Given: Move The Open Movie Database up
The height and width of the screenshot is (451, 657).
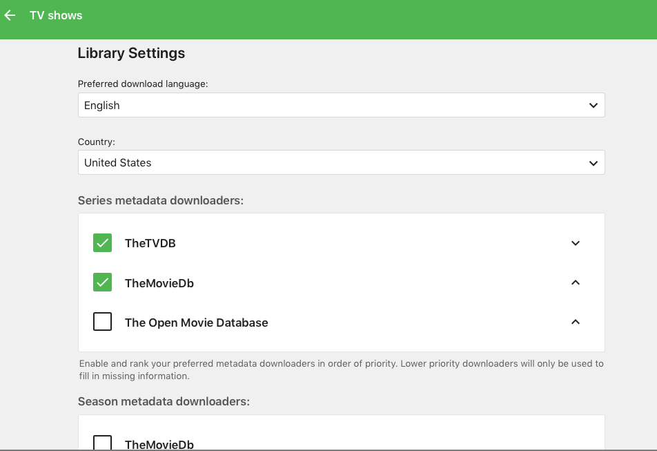Looking at the screenshot, I should coord(576,322).
